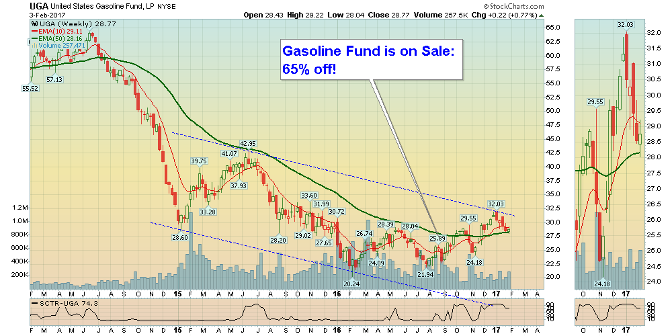The image size is (672, 336).
Task: Click the 25.89 price label
Action: 438,238
